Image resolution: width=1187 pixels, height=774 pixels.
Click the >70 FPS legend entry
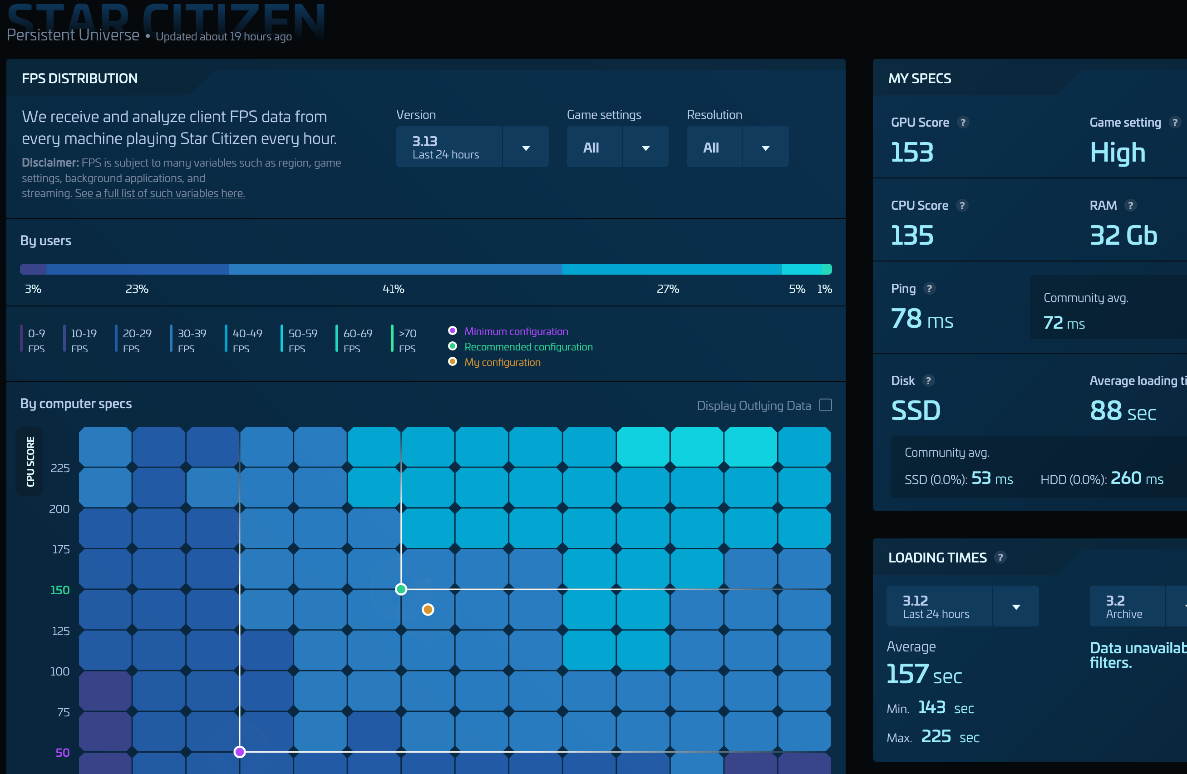coord(404,340)
